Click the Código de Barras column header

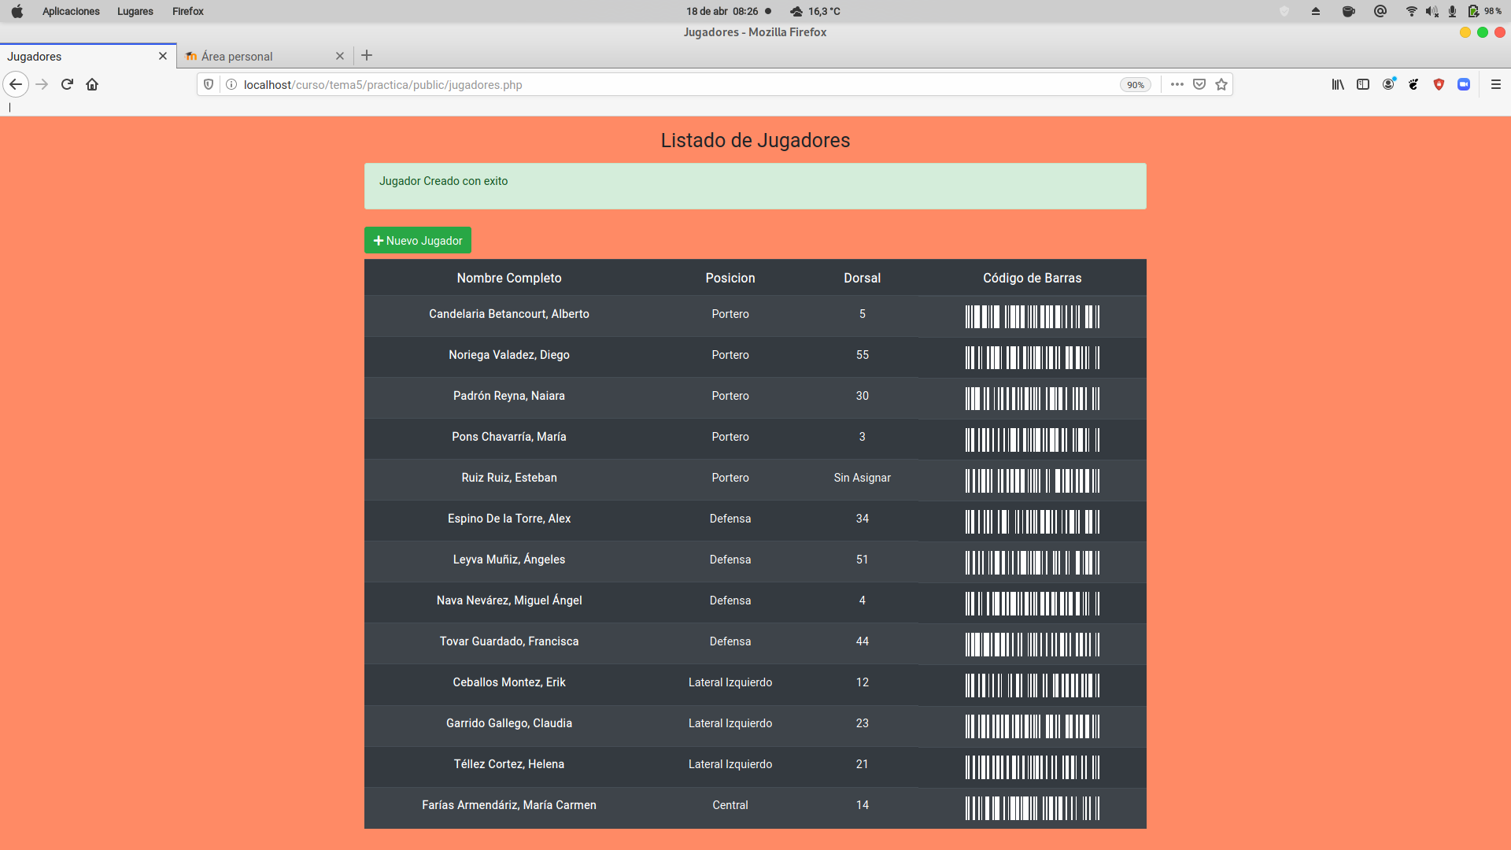pos(1033,278)
